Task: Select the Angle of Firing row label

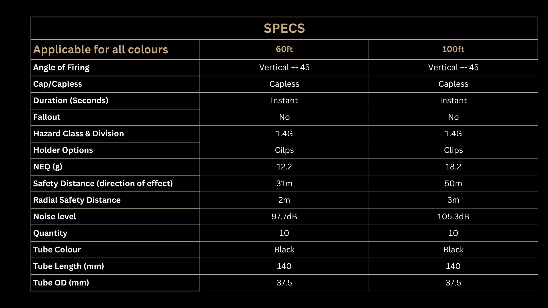Action: pos(61,68)
